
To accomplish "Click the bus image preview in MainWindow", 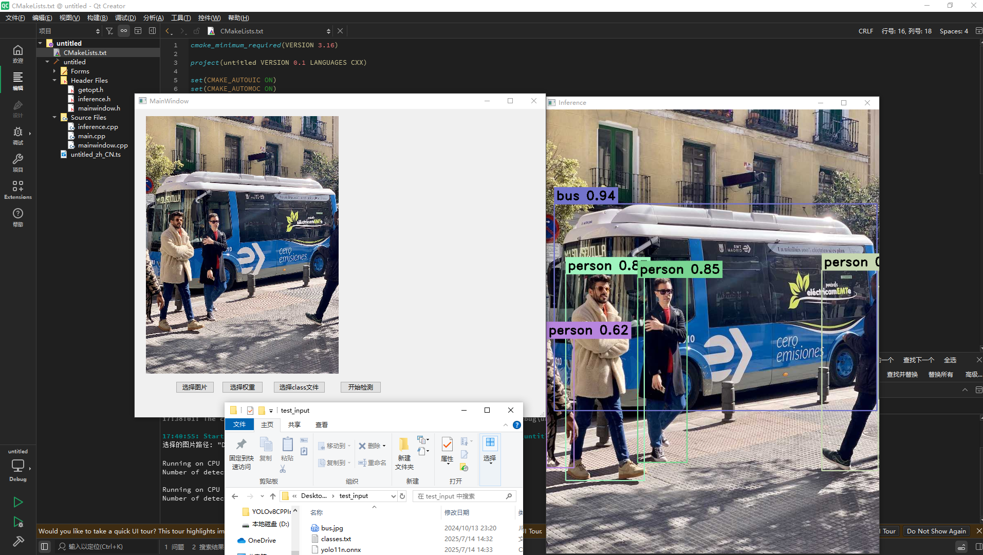I will tap(242, 245).
